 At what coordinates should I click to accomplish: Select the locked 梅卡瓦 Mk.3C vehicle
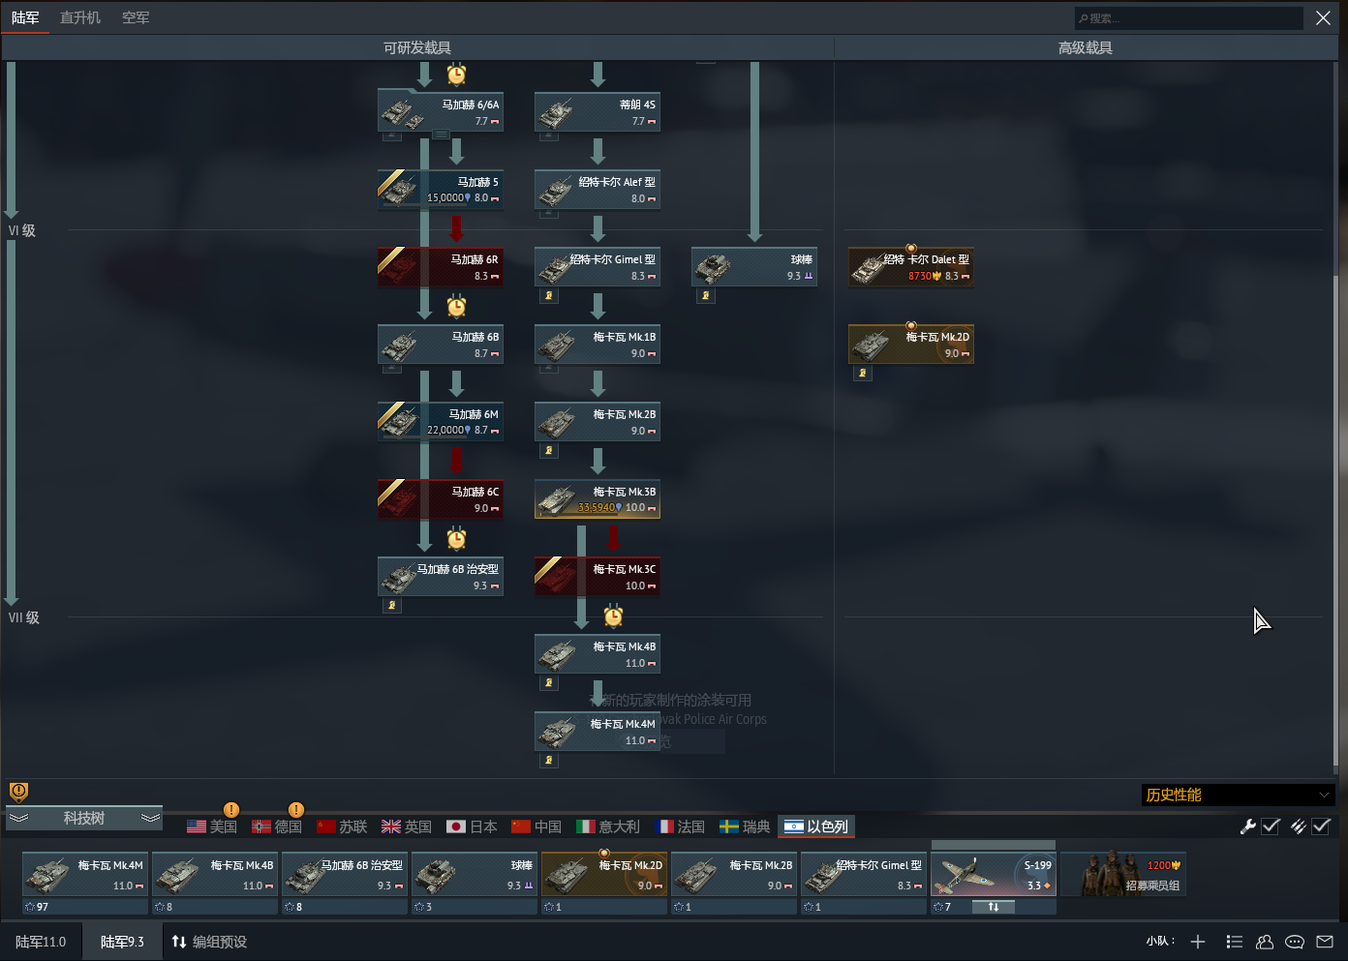click(597, 577)
